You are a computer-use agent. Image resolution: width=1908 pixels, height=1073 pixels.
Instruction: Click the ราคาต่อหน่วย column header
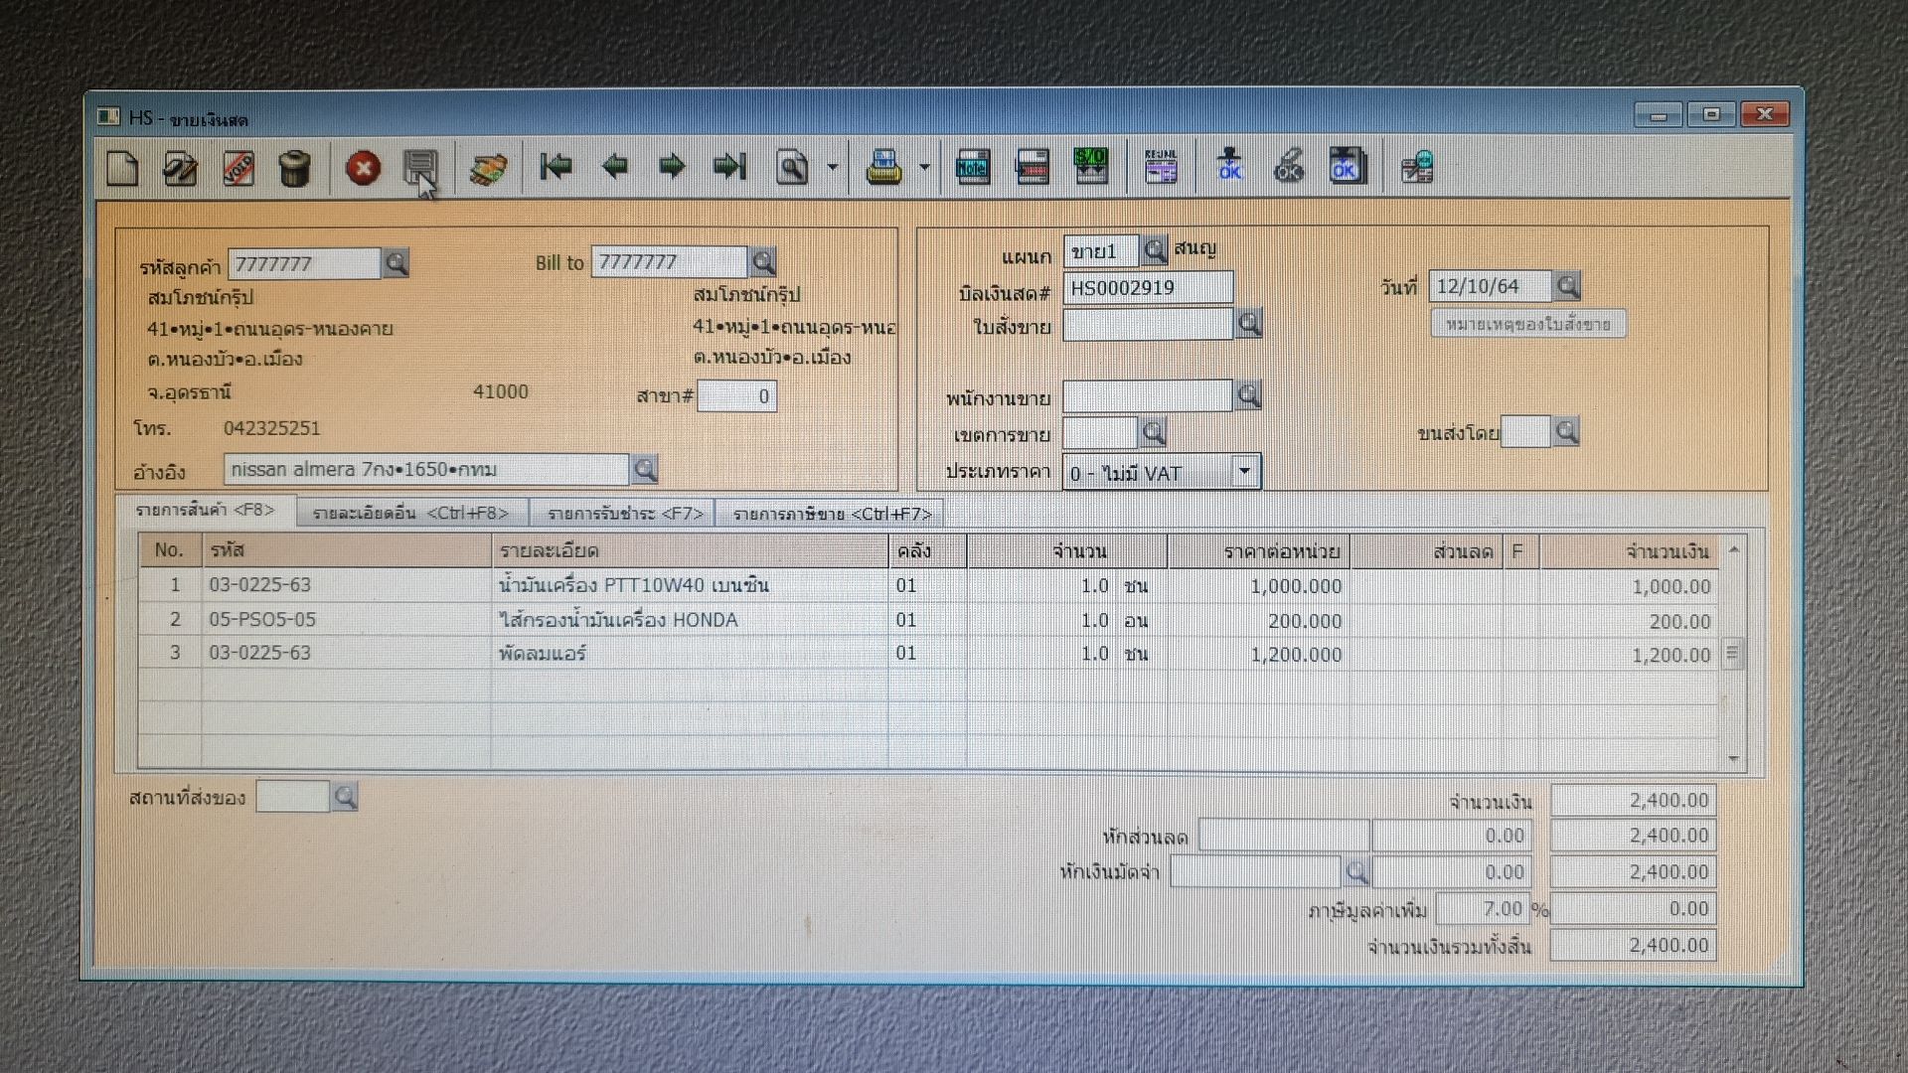click(1259, 550)
